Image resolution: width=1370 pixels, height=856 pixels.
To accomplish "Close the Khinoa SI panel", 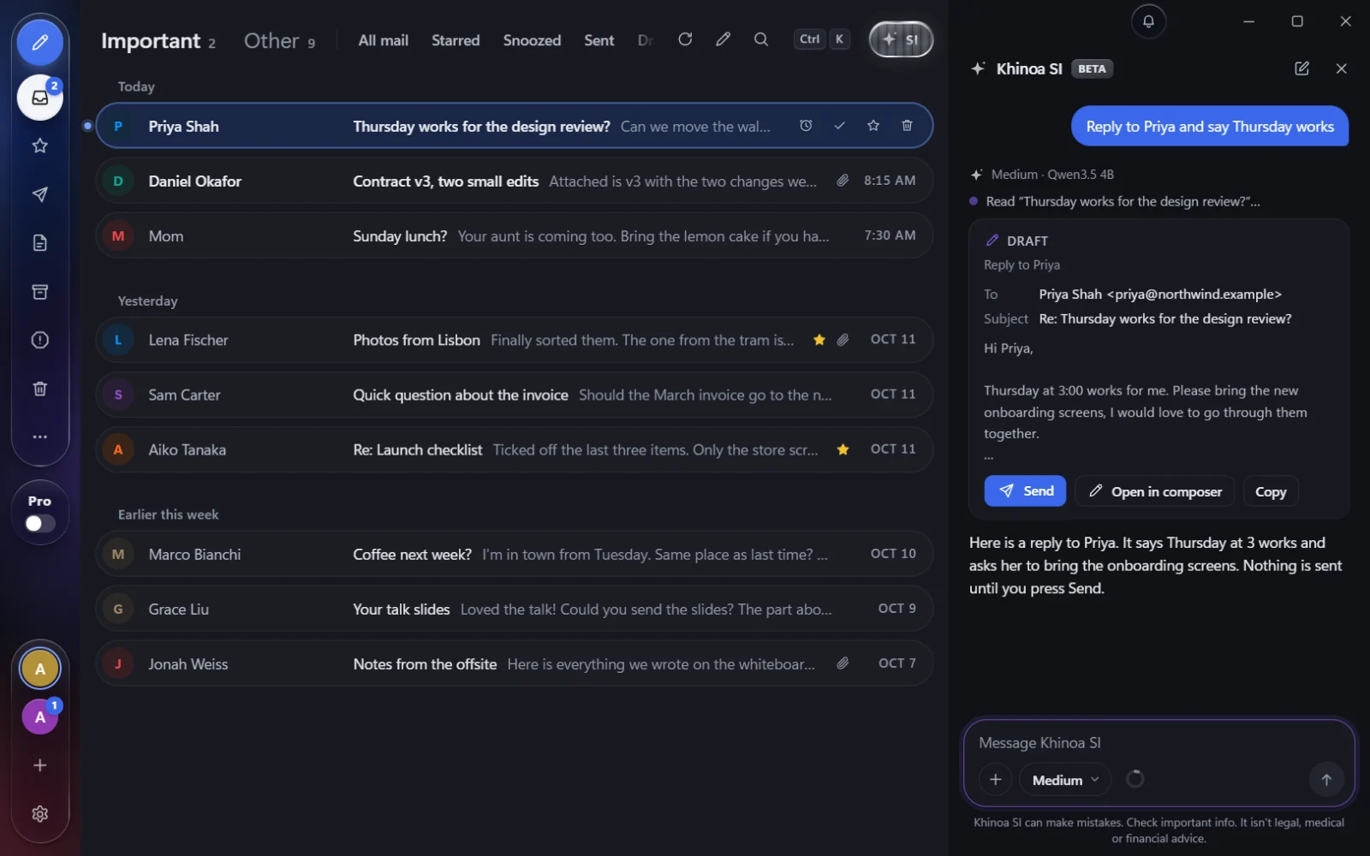I will pos(1341,68).
